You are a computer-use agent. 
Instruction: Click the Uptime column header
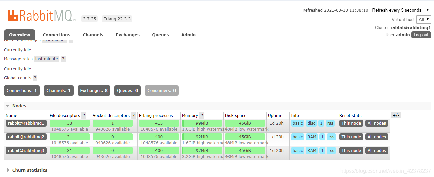[275, 115]
